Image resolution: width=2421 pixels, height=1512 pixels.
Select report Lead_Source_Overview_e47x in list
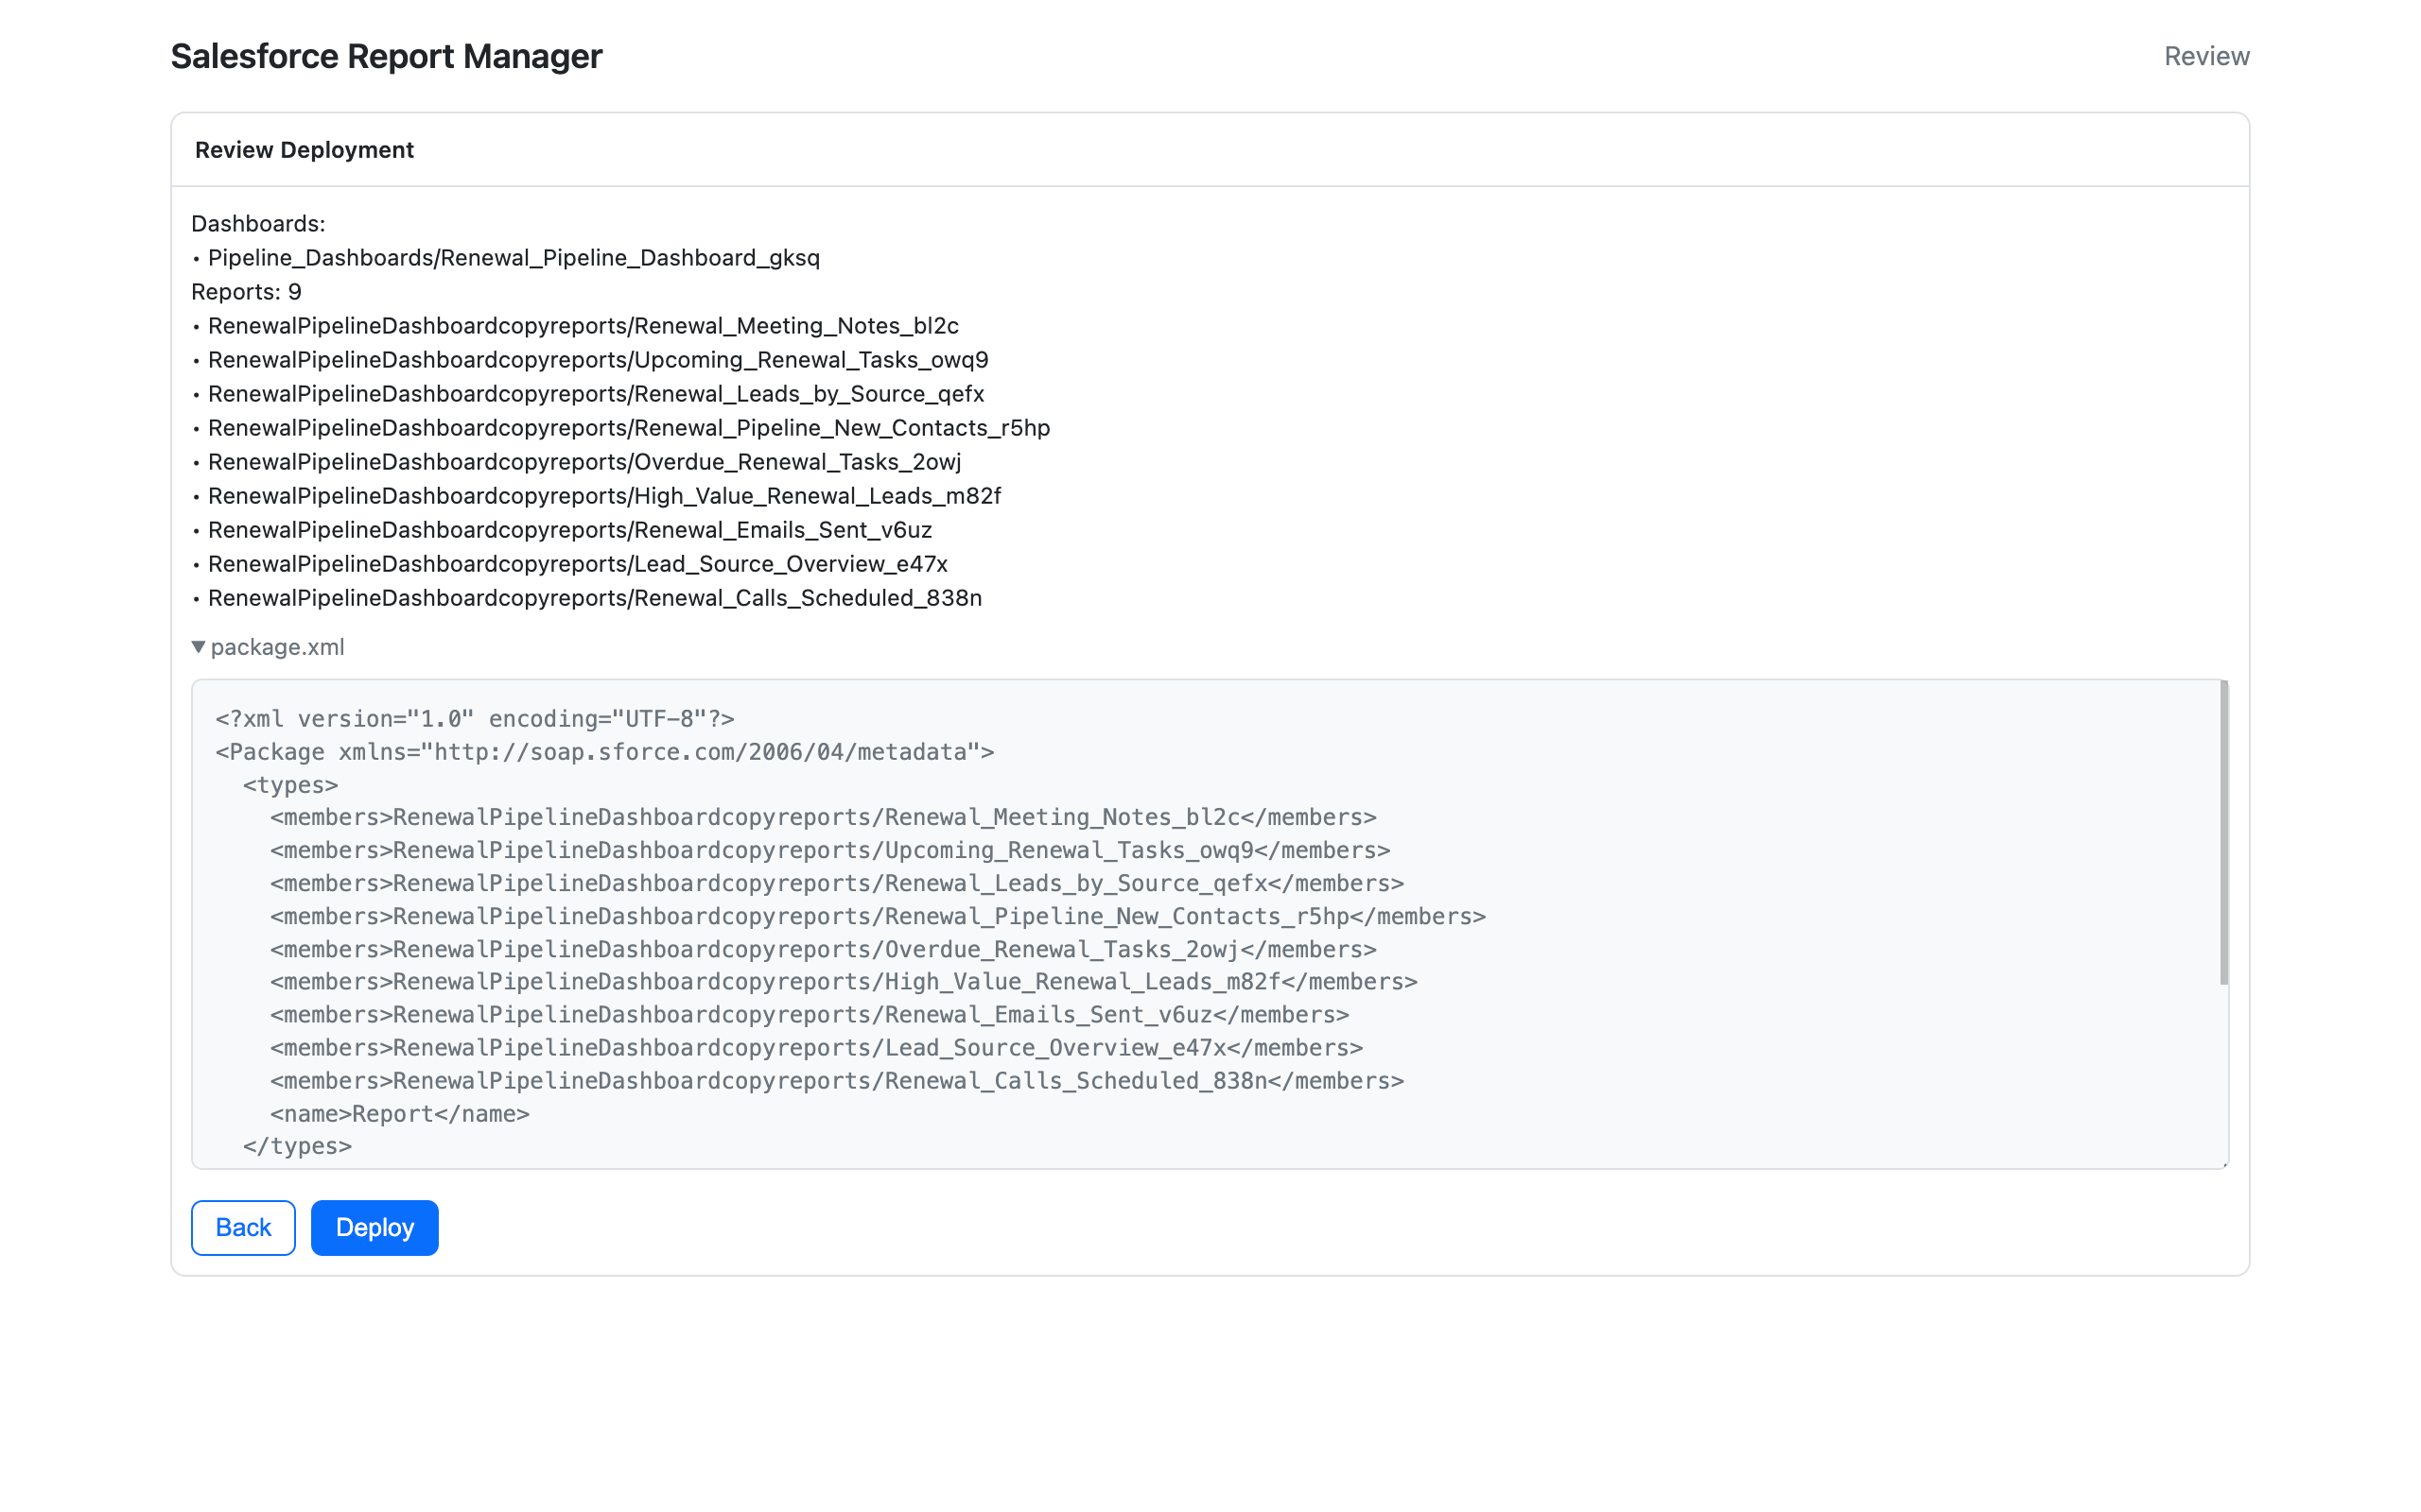[x=578, y=564]
